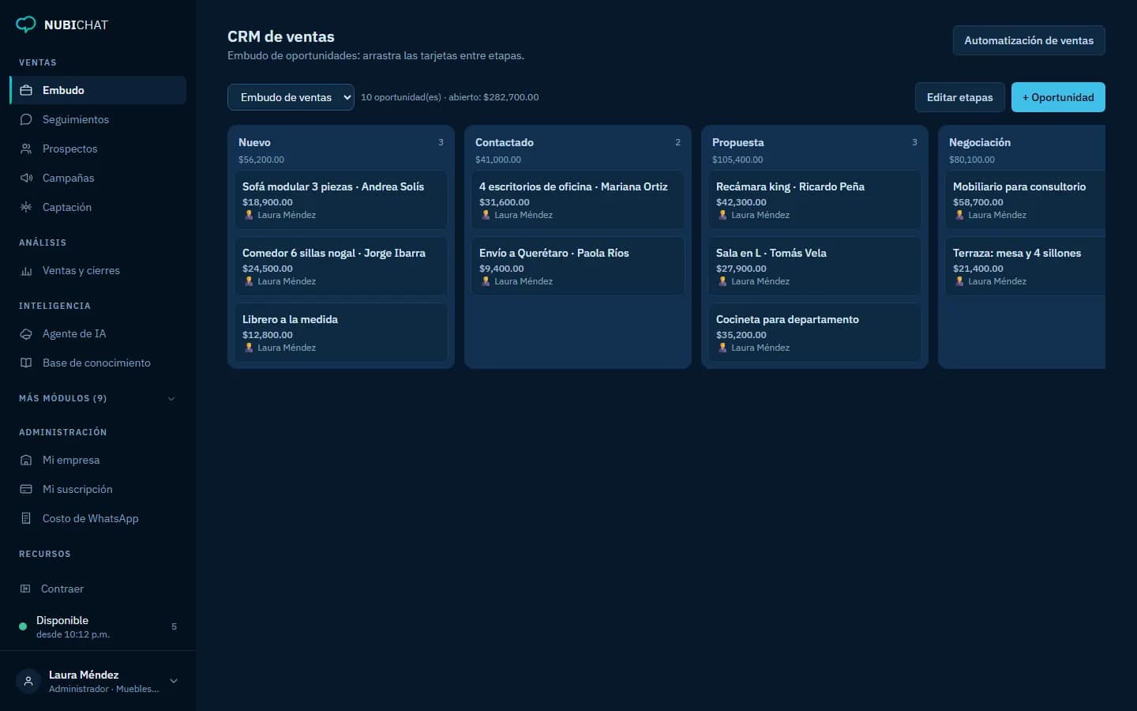Click Contraer to collapse sidebar

click(98, 589)
